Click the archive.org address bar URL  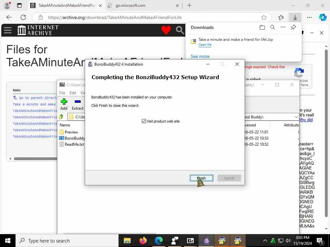[x=115, y=17]
